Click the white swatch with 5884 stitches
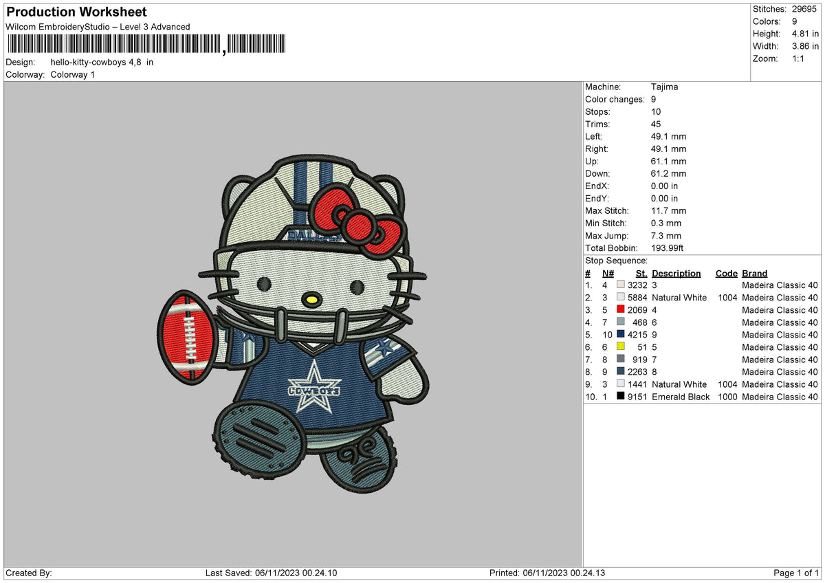 click(x=621, y=297)
